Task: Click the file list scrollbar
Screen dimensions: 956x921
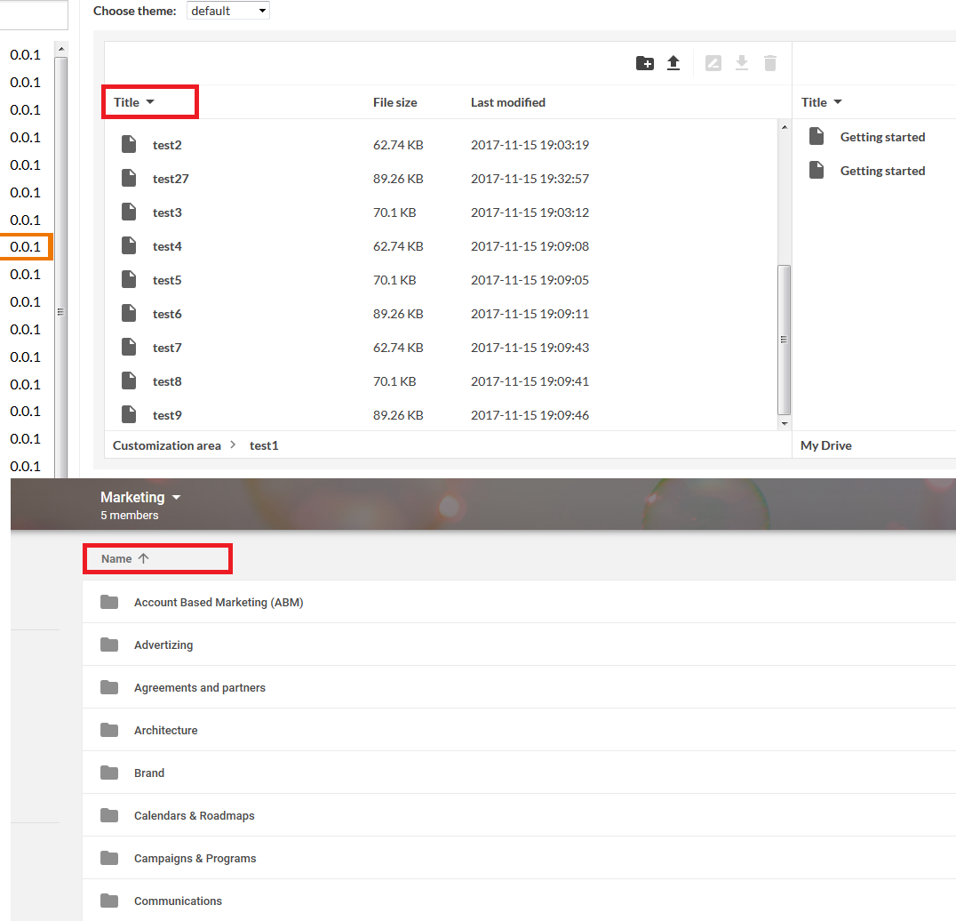Action: point(784,338)
